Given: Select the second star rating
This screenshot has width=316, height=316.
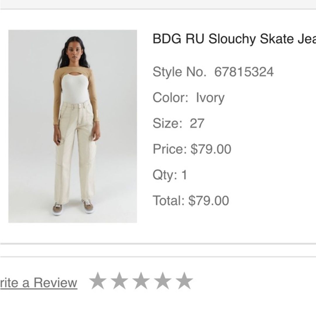Looking at the screenshot, I should [120, 281].
